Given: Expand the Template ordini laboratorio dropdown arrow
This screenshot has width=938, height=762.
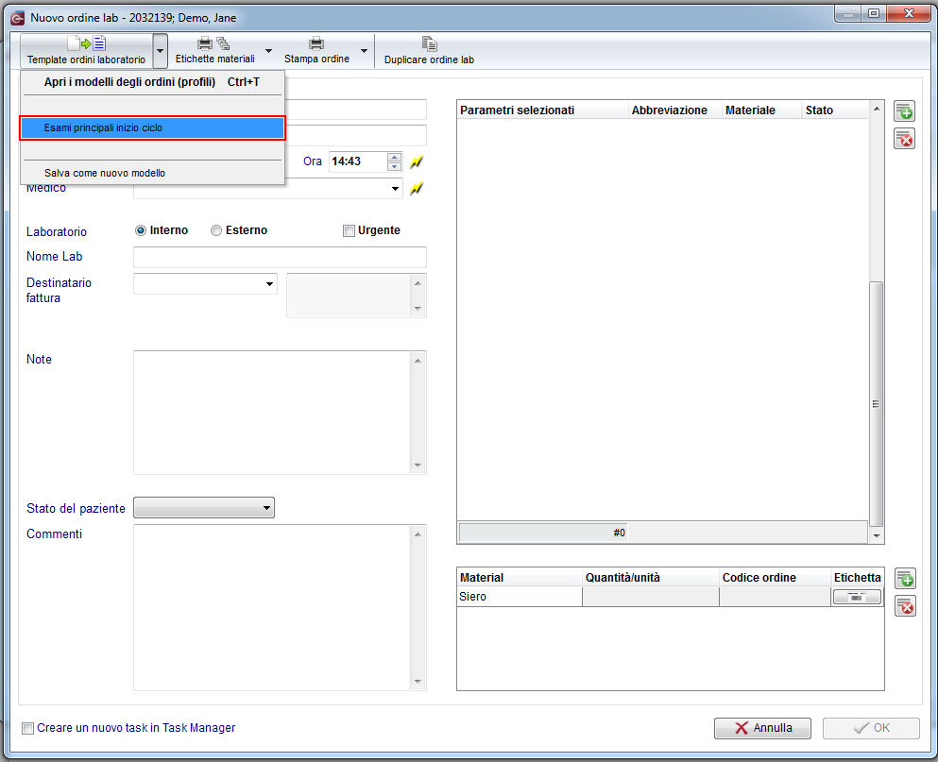Looking at the screenshot, I should pyautogui.click(x=160, y=51).
